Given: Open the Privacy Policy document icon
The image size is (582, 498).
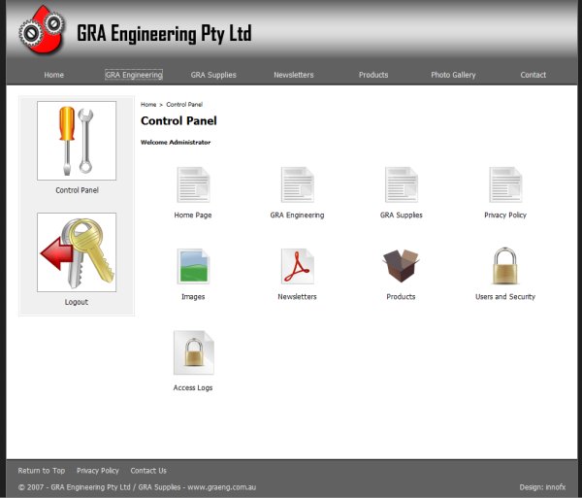Looking at the screenshot, I should 505,185.
